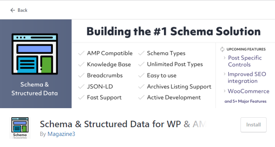The image size is (275, 147).
Task: Click the checkmark beside AMP Compatible
Action: pos(81,53)
